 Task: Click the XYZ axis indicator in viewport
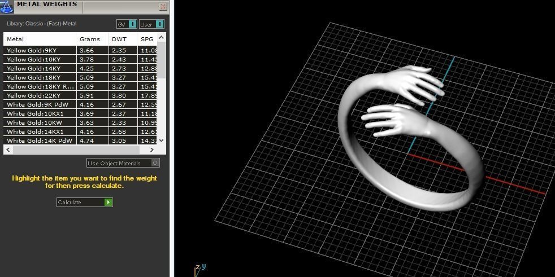point(200,270)
